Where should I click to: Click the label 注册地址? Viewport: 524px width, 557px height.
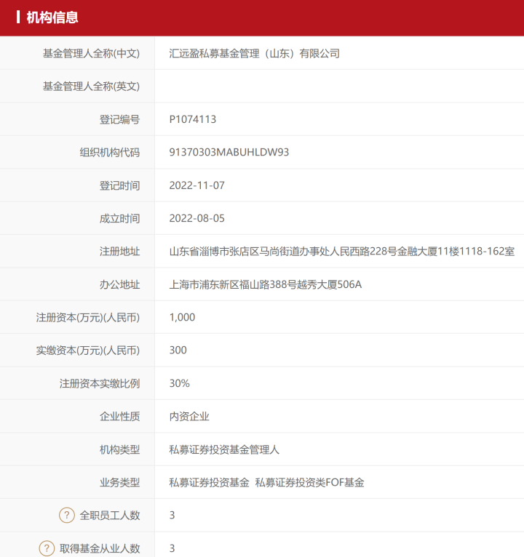120,252
